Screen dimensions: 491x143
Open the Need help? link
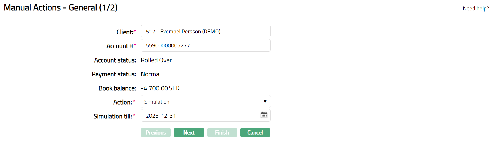click(476, 9)
